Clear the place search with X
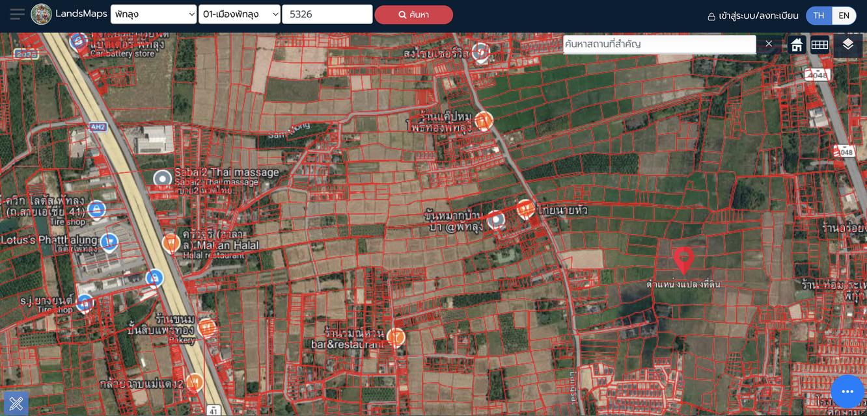This screenshot has height=416, width=867. click(769, 44)
